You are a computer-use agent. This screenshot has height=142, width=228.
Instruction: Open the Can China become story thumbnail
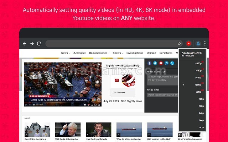tap(37, 130)
